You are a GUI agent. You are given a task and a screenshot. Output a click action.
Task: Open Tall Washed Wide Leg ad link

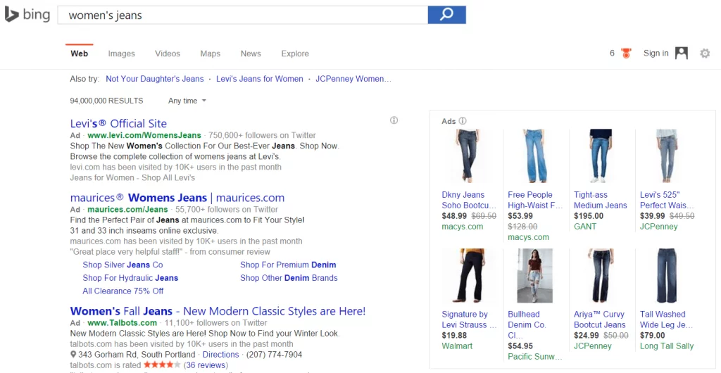[666, 320]
